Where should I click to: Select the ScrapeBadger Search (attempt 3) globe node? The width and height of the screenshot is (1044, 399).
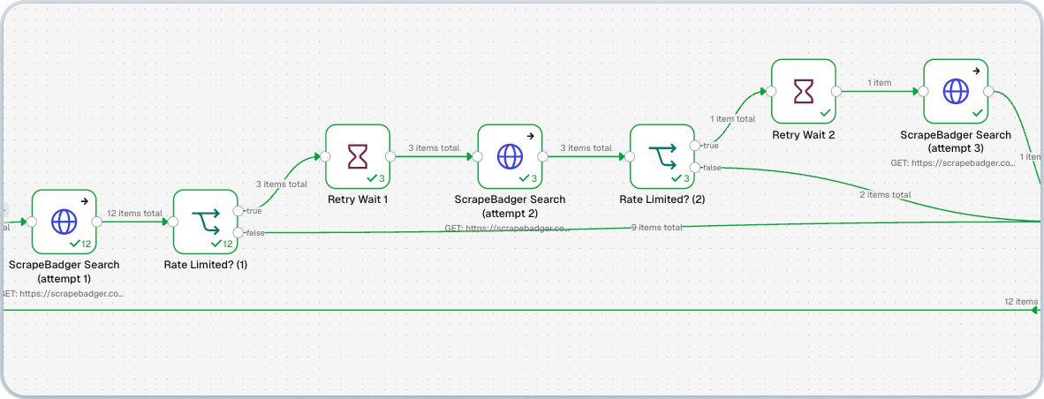956,91
